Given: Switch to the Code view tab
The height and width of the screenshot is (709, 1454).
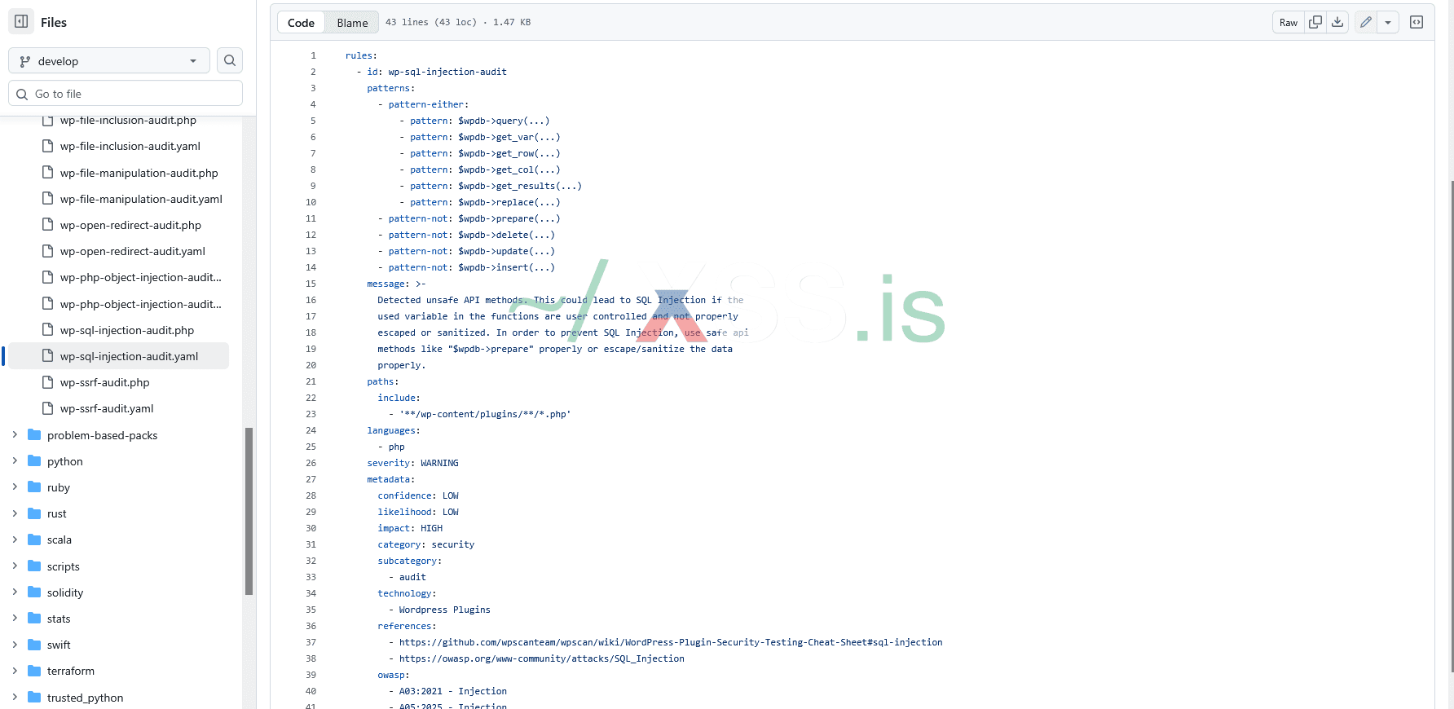Looking at the screenshot, I should (x=301, y=23).
